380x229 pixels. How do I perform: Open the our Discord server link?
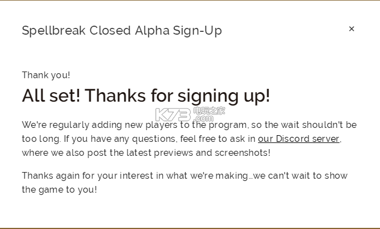click(x=299, y=139)
